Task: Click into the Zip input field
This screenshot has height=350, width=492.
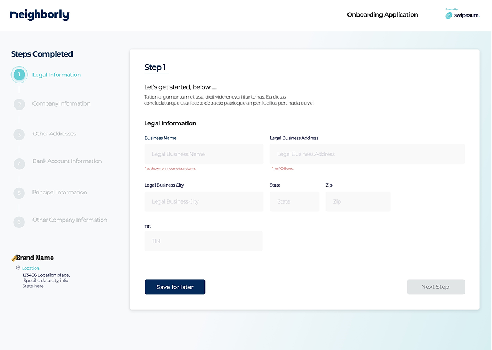Action: click(358, 201)
